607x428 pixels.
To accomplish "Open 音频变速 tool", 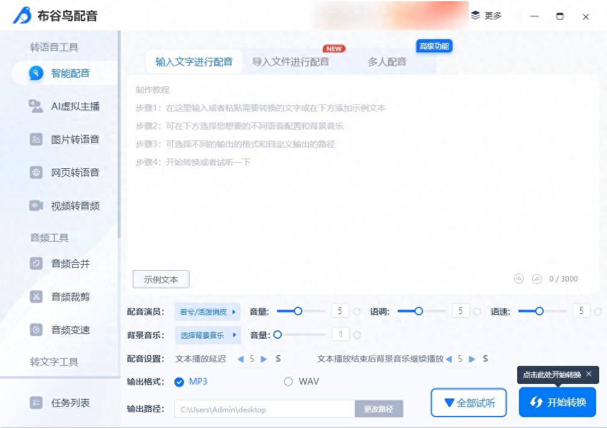I will 60,330.
